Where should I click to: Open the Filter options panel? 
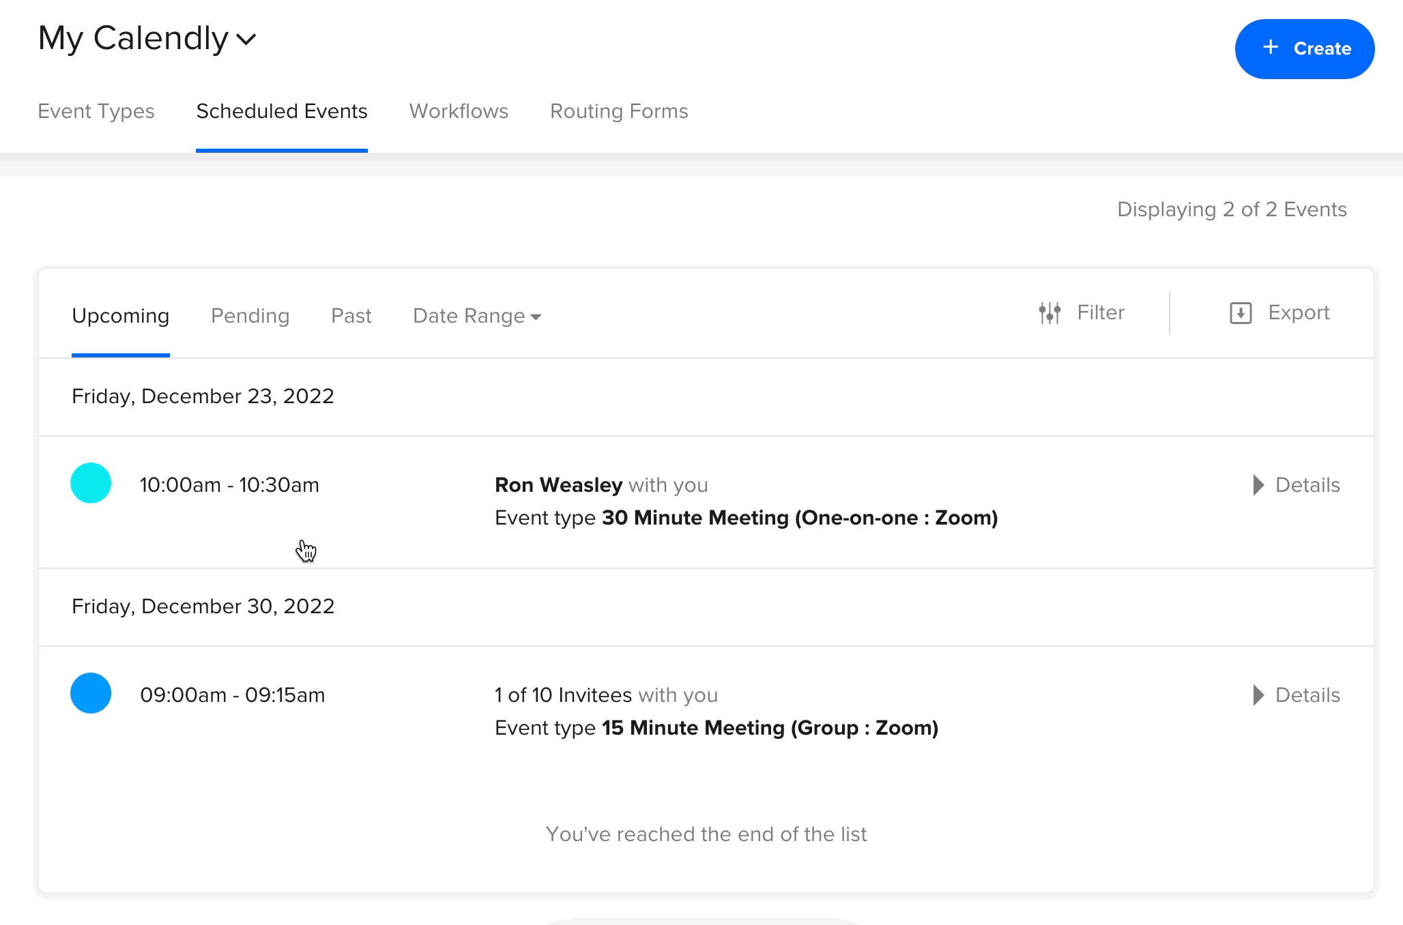(x=1082, y=313)
